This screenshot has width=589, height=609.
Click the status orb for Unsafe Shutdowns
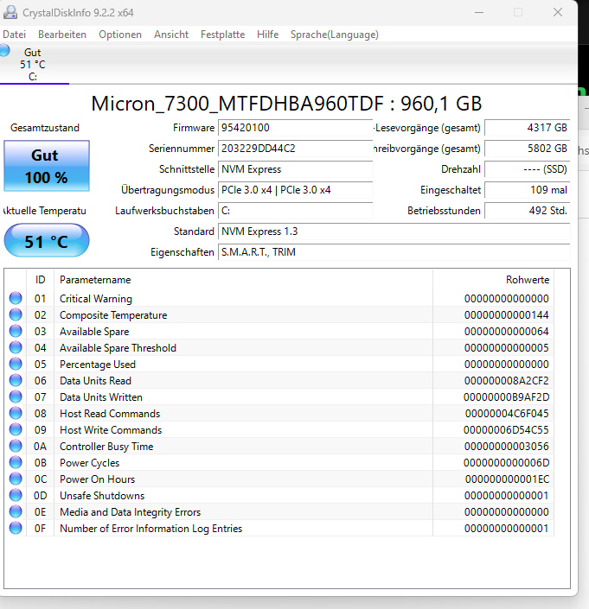[16, 495]
